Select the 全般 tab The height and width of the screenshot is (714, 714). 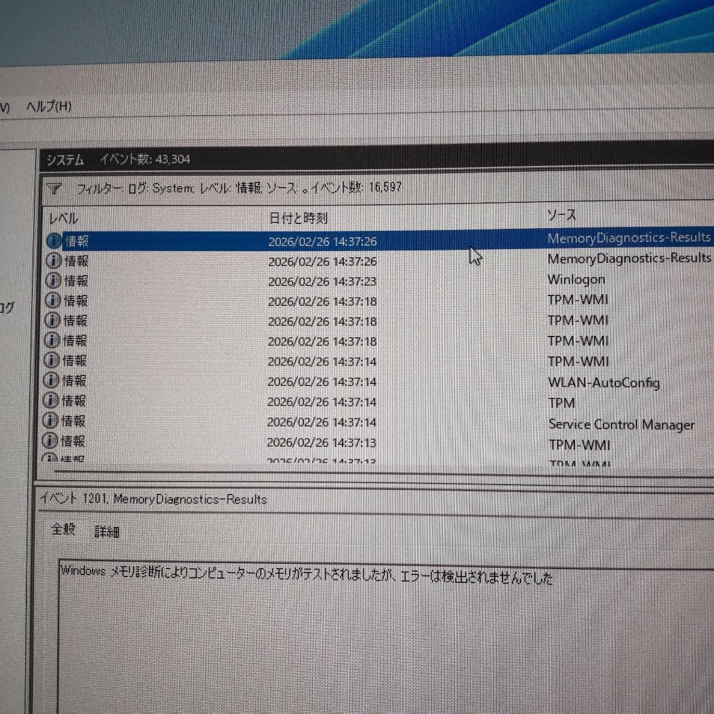point(63,530)
